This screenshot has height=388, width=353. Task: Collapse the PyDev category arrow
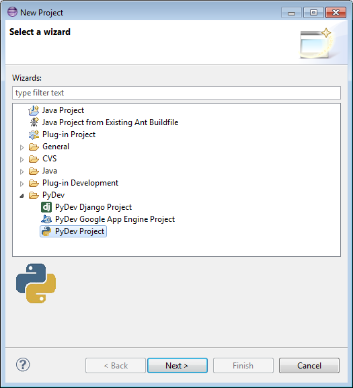[x=22, y=196]
